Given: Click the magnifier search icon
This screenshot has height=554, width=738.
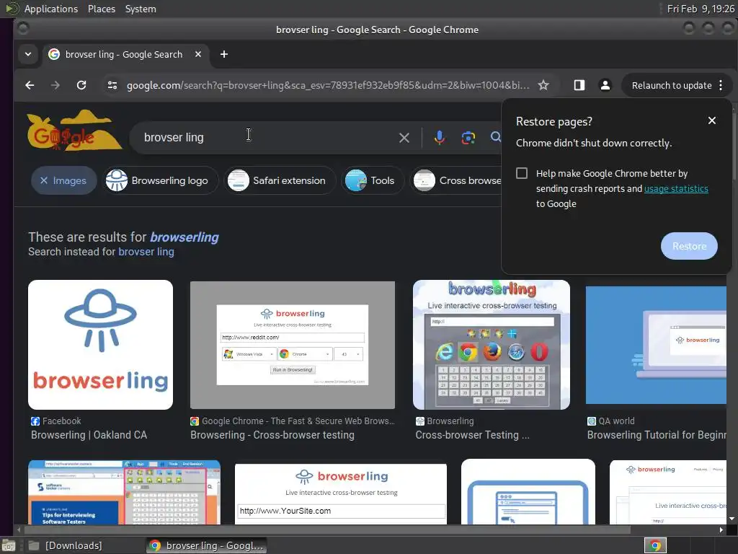Looking at the screenshot, I should coord(495,137).
